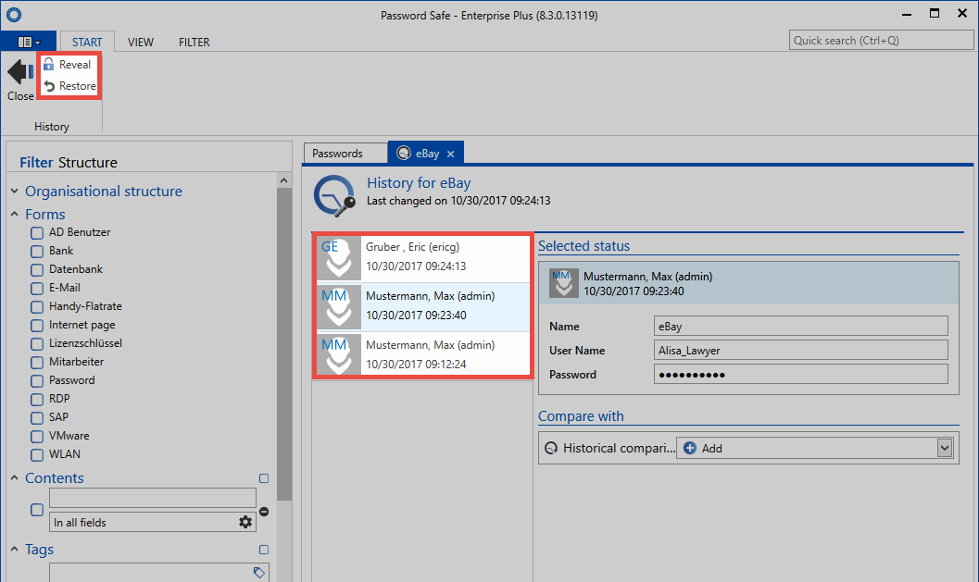Check the VMware form checkbox
This screenshot has height=582, width=979.
(x=37, y=436)
